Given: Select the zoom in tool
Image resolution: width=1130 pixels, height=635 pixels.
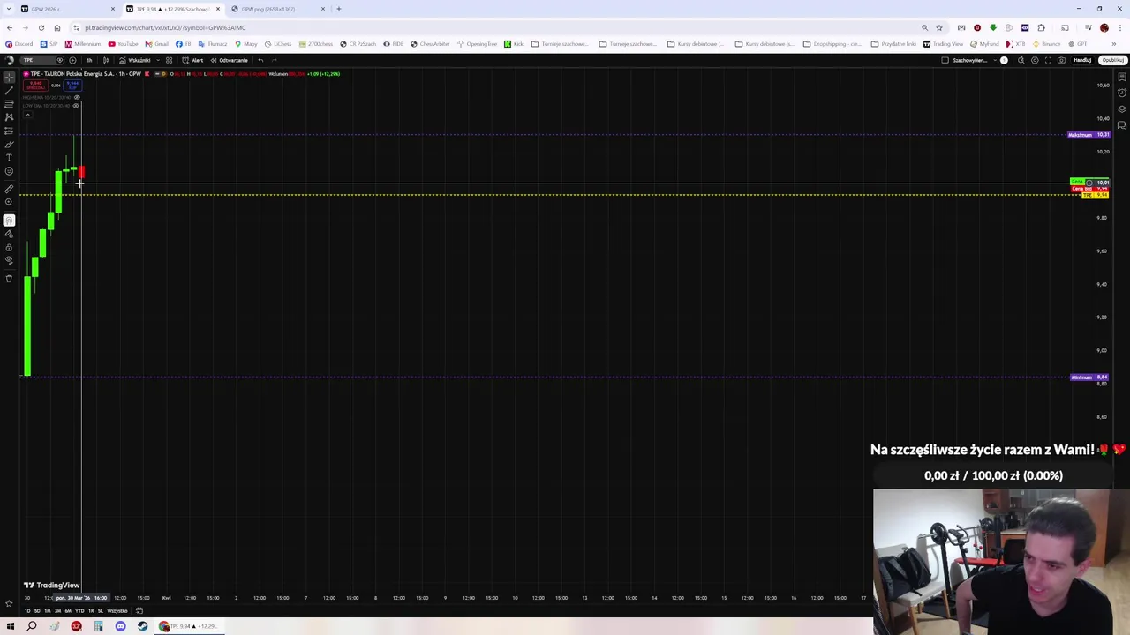Looking at the screenshot, I should click(x=9, y=202).
